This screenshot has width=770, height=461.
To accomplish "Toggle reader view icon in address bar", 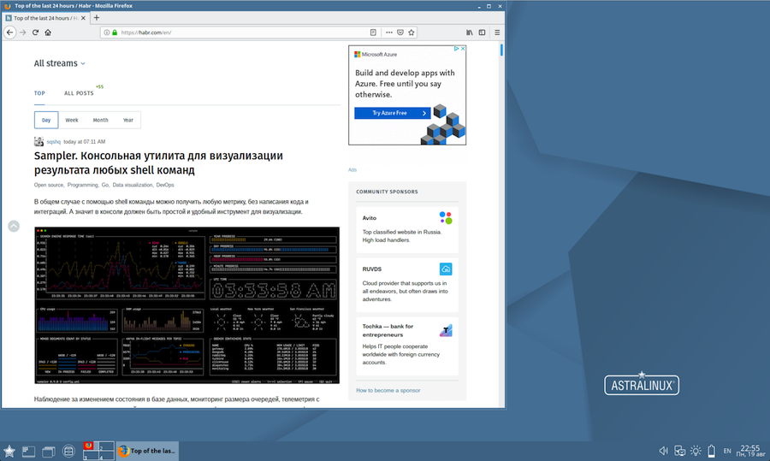I will pos(373,33).
